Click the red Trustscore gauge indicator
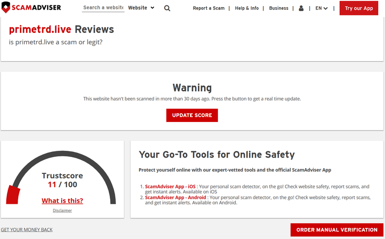Screen dimensions: 385x239 [x=13, y=195]
